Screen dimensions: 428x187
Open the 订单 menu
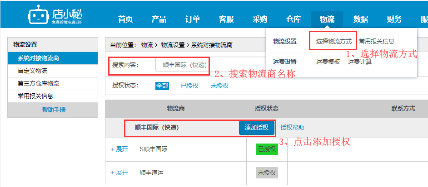coord(193,19)
